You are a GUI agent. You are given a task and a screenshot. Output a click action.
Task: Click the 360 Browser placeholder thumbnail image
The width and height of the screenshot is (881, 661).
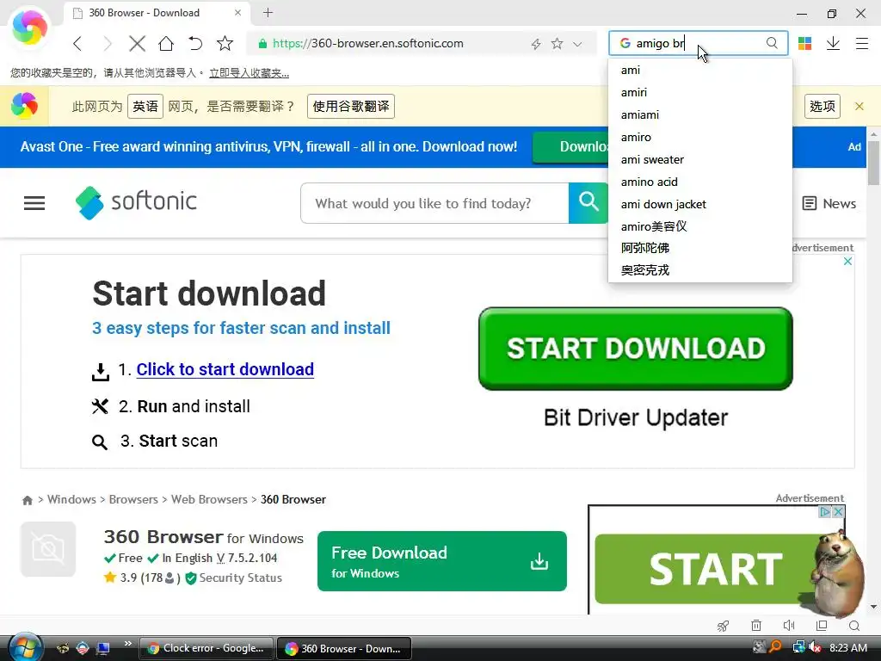[48, 549]
